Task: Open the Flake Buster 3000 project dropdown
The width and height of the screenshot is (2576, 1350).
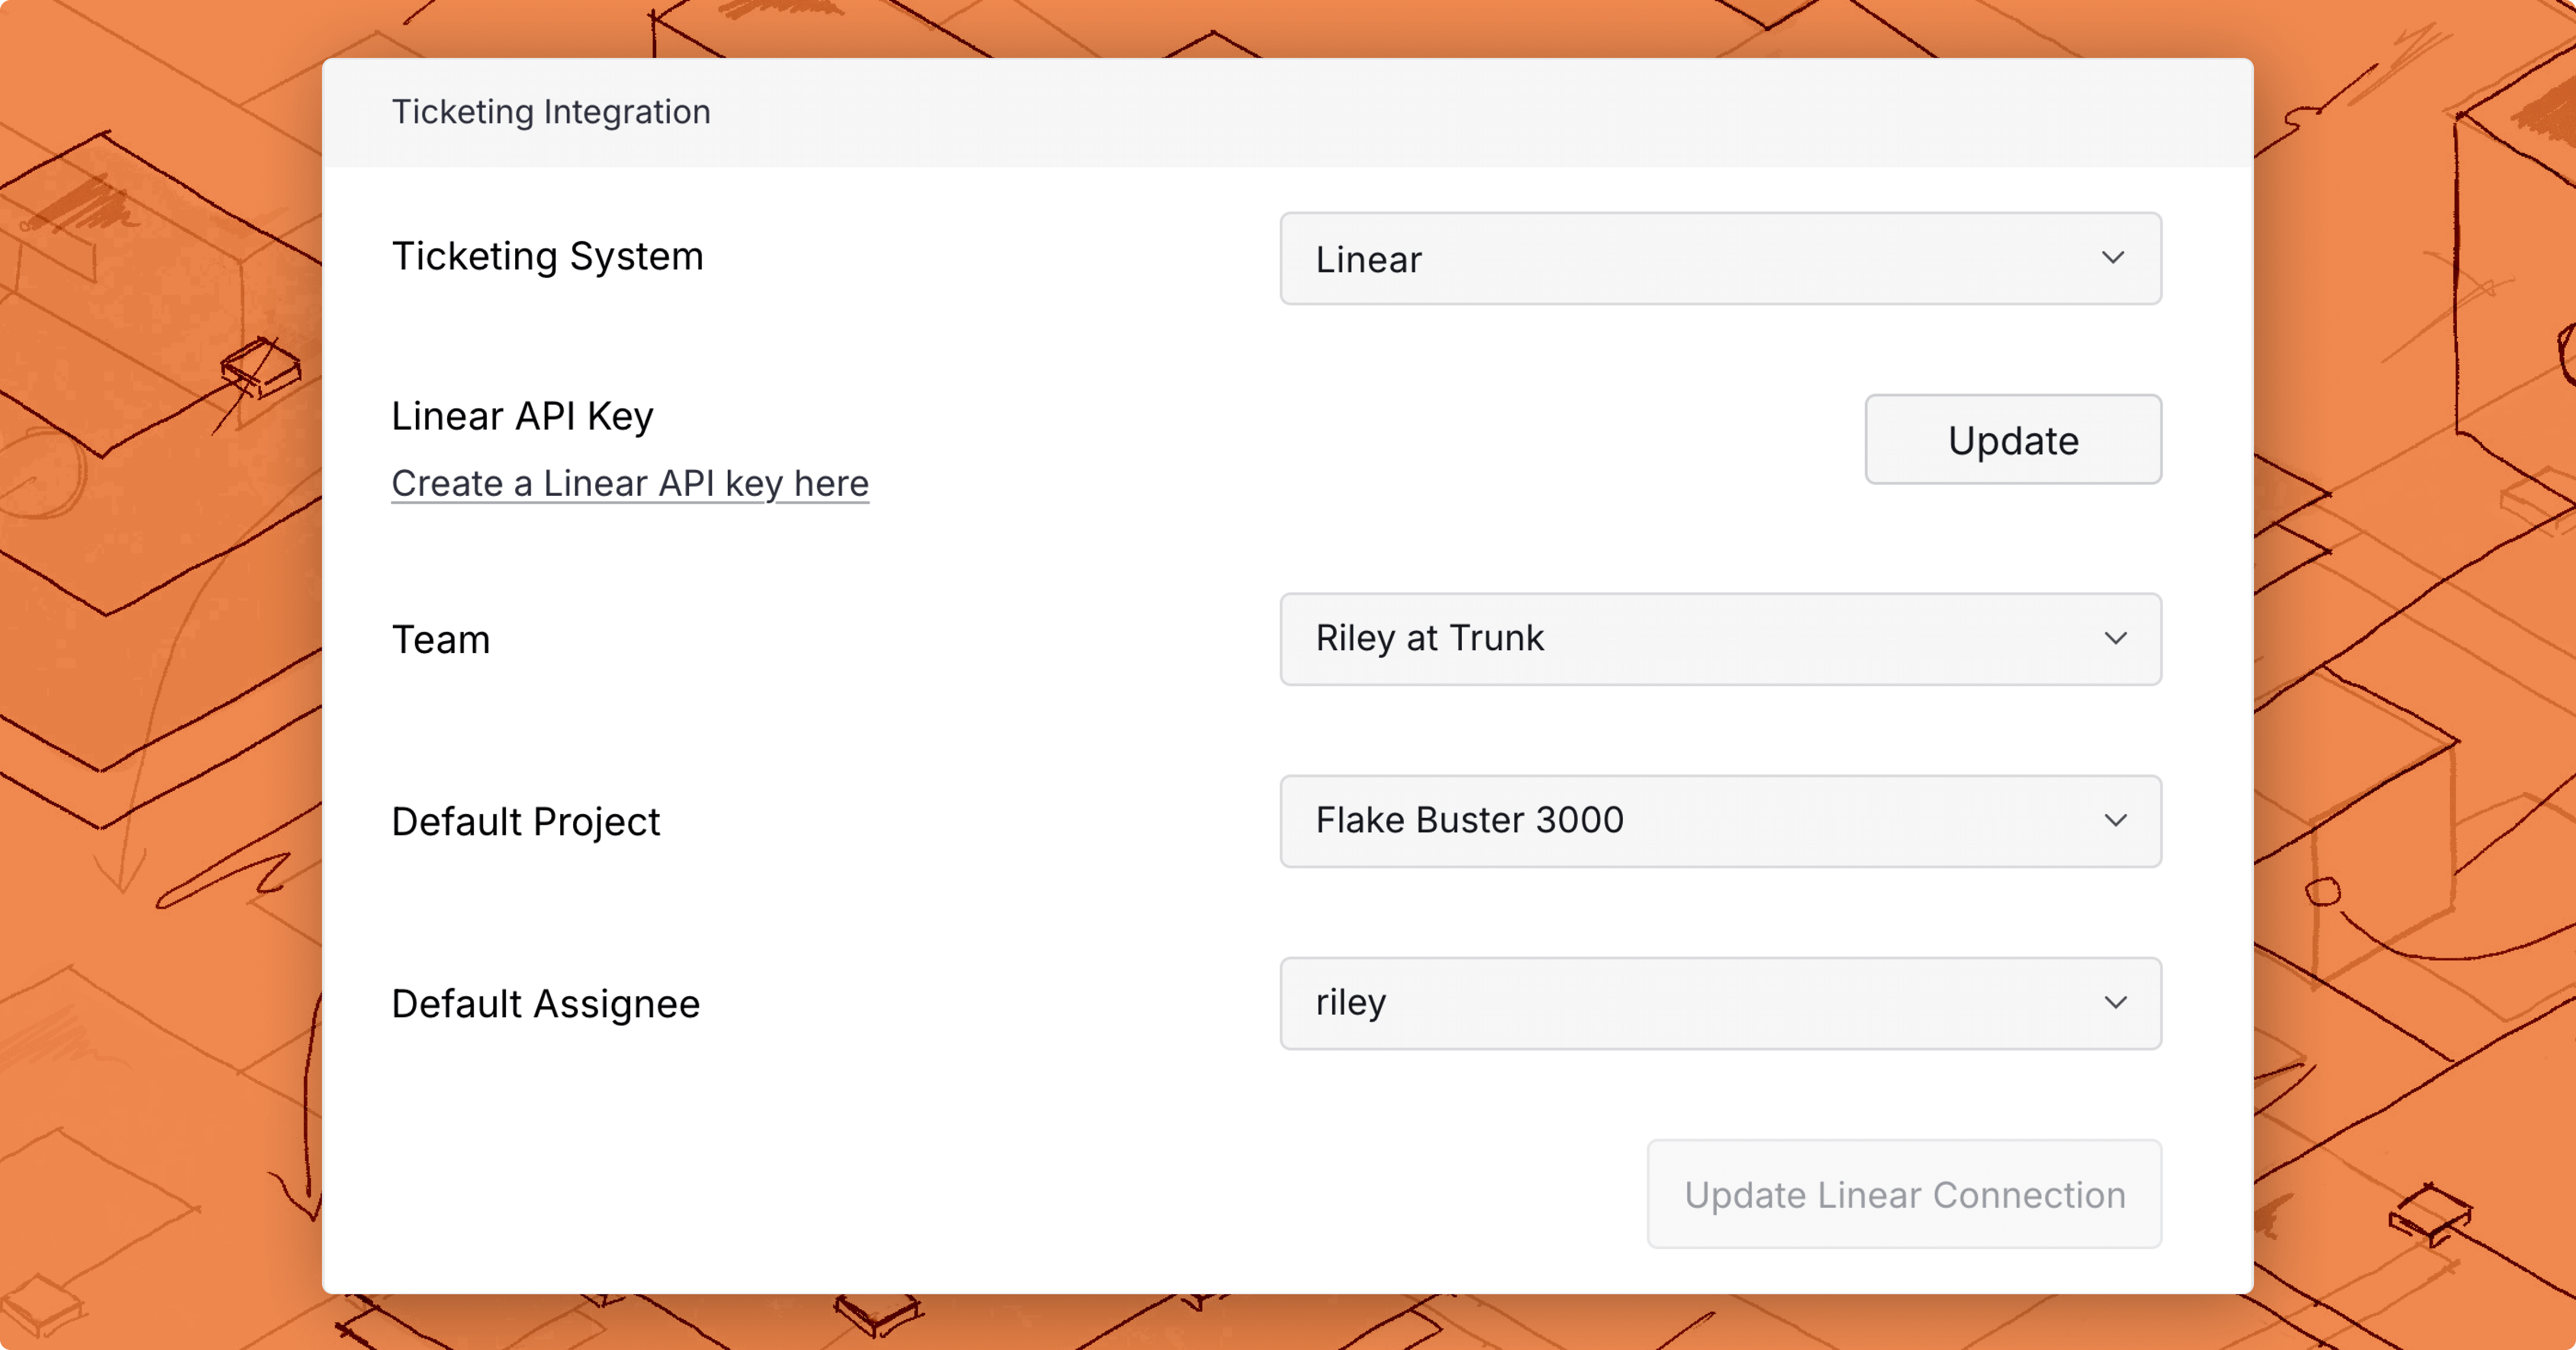Action: 1700,821
